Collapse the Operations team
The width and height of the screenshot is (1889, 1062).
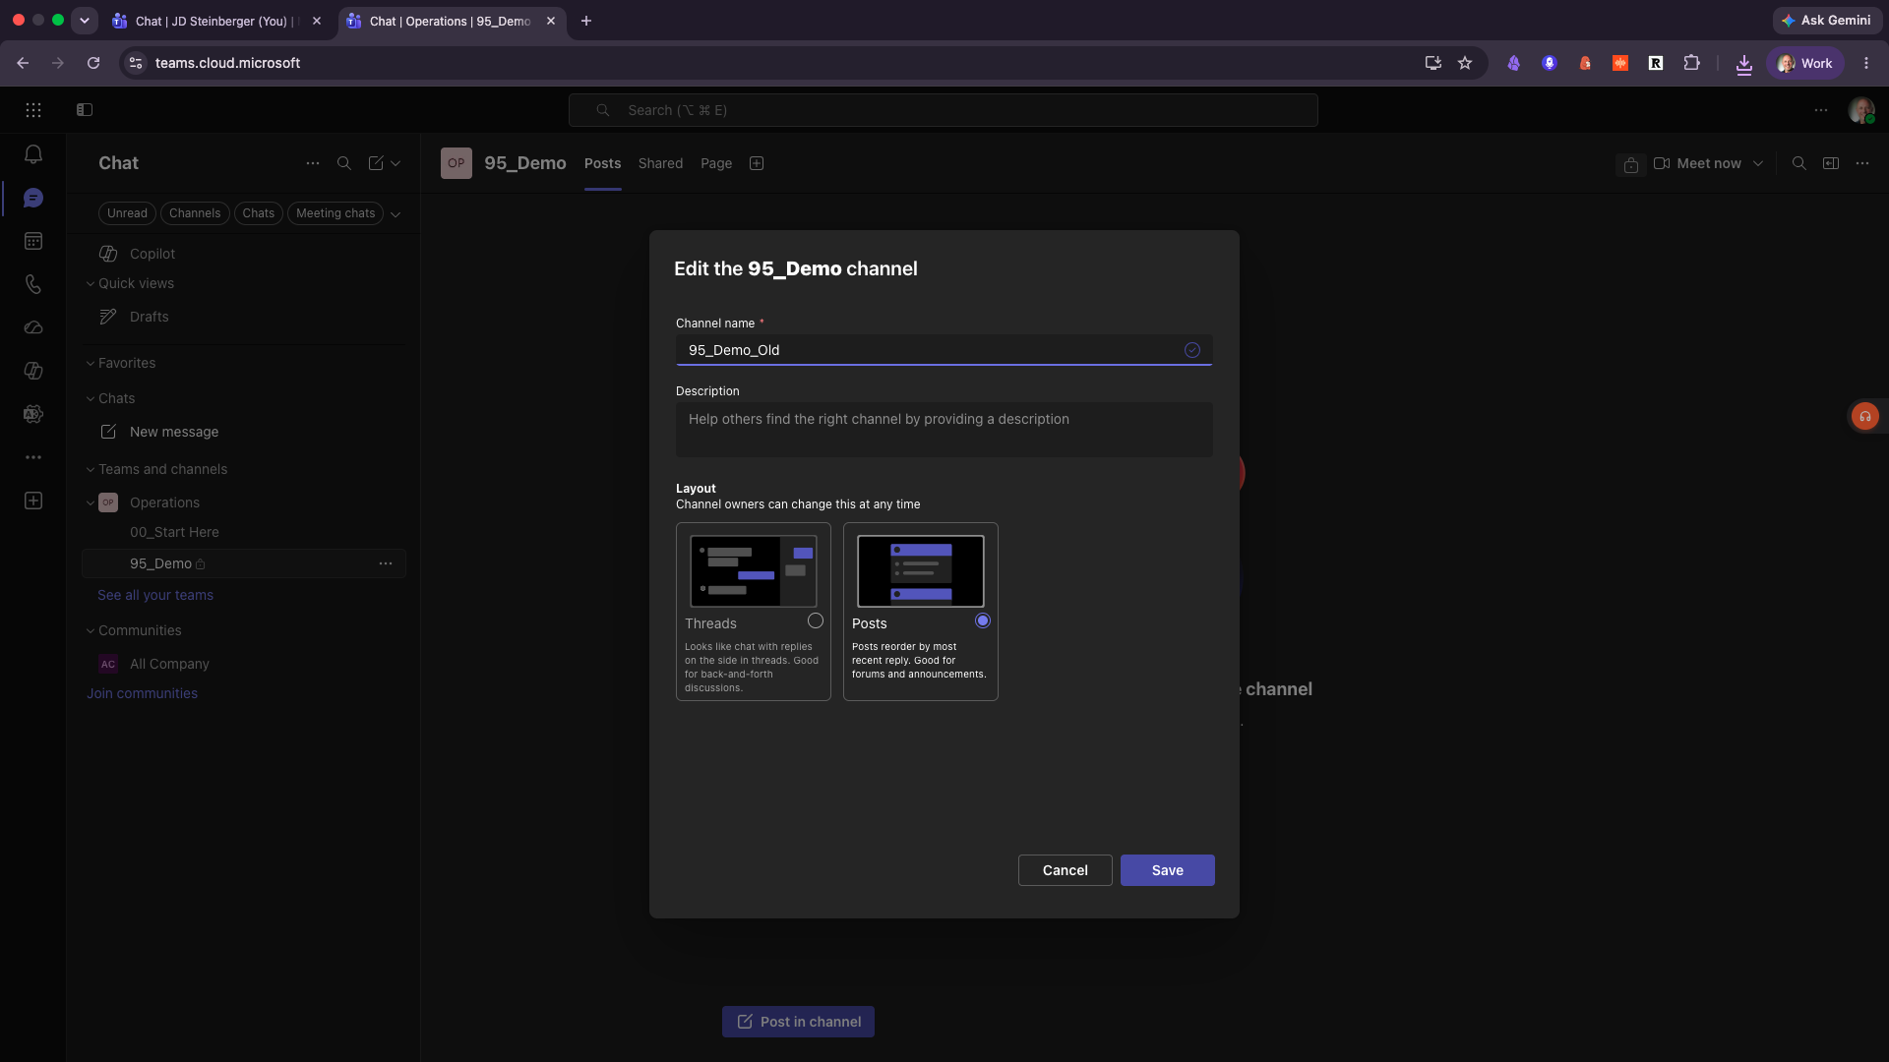[x=91, y=502]
